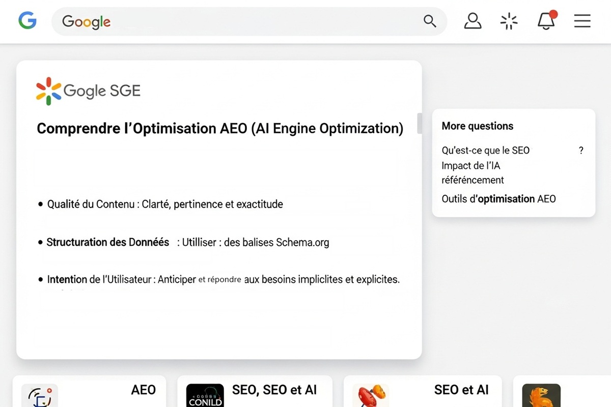Click the Google Labs burst icon
This screenshot has width=611, height=407.
[x=509, y=21]
